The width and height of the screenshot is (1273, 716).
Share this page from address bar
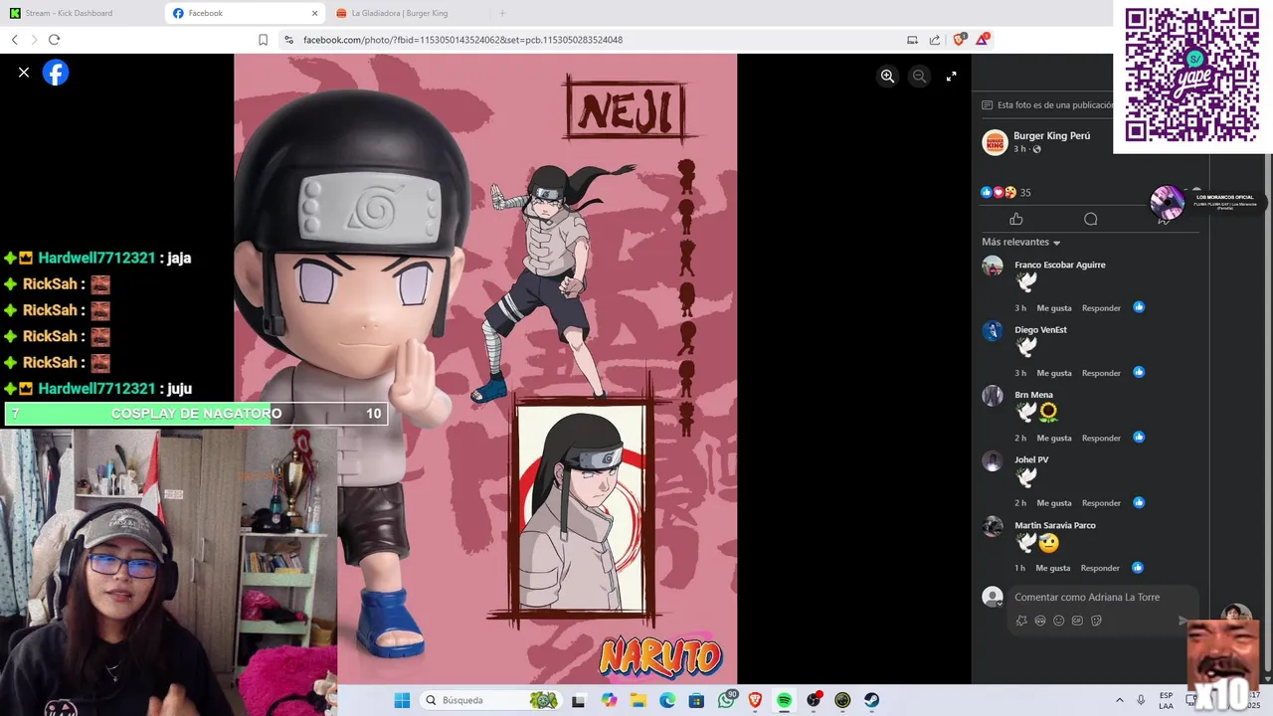[935, 40]
